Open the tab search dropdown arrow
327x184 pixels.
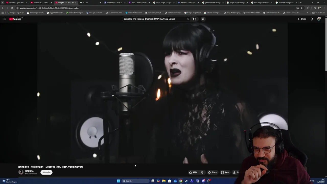tap(3, 3)
